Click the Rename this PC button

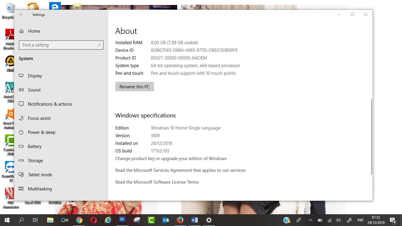[134, 87]
